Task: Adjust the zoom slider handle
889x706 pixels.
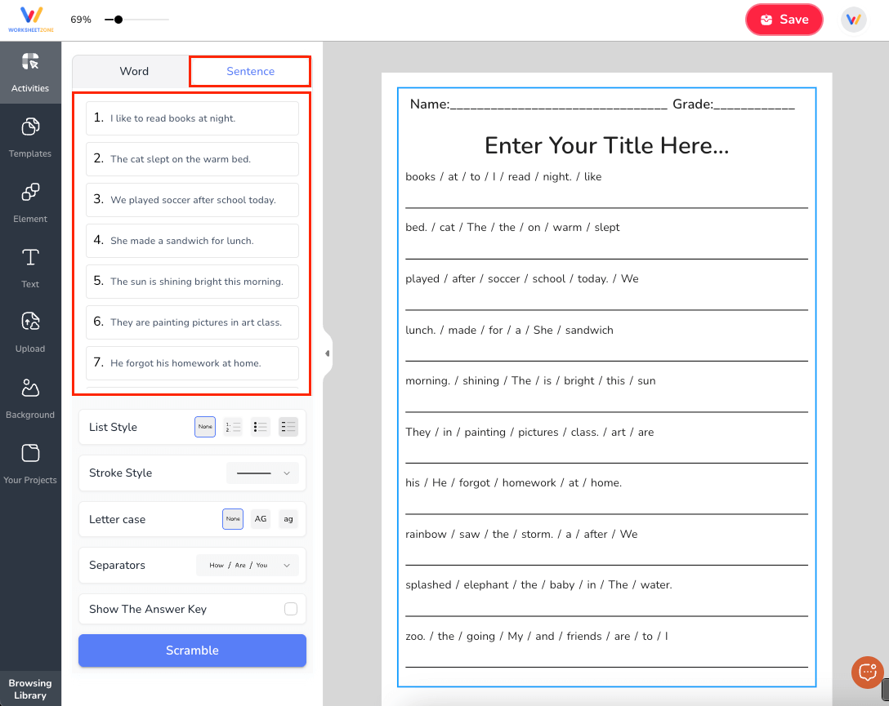Action: (x=118, y=20)
